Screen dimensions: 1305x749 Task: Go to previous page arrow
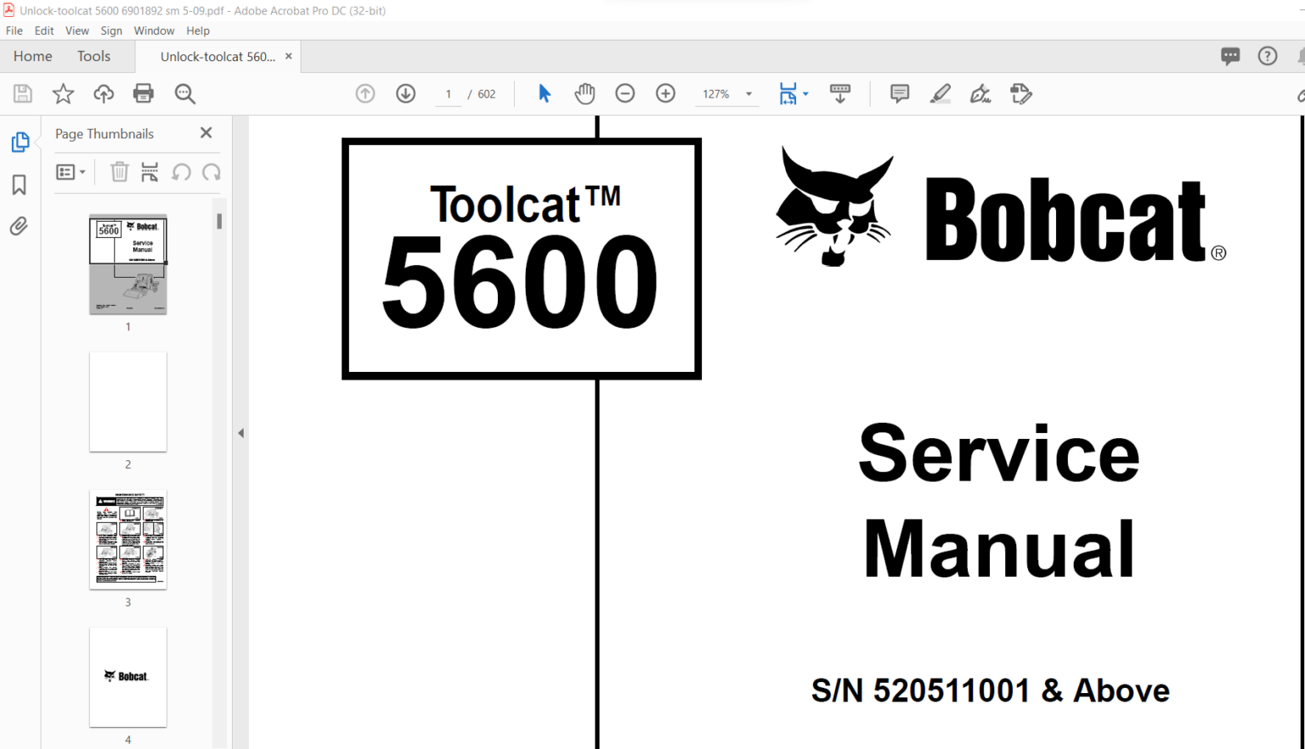click(x=365, y=94)
